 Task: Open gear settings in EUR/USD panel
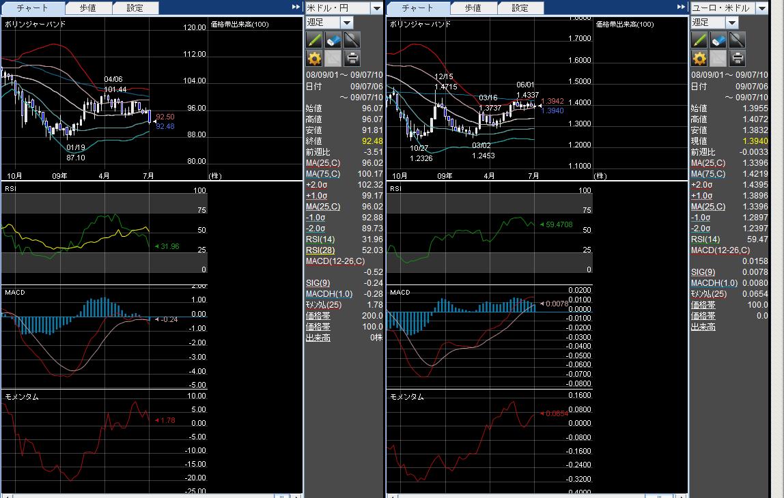[x=700, y=58]
